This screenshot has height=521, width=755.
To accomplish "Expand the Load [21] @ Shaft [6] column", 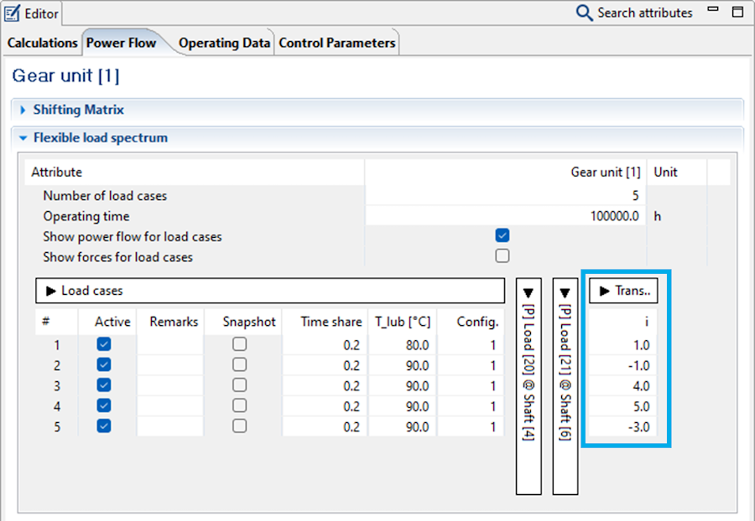I will tap(565, 294).
